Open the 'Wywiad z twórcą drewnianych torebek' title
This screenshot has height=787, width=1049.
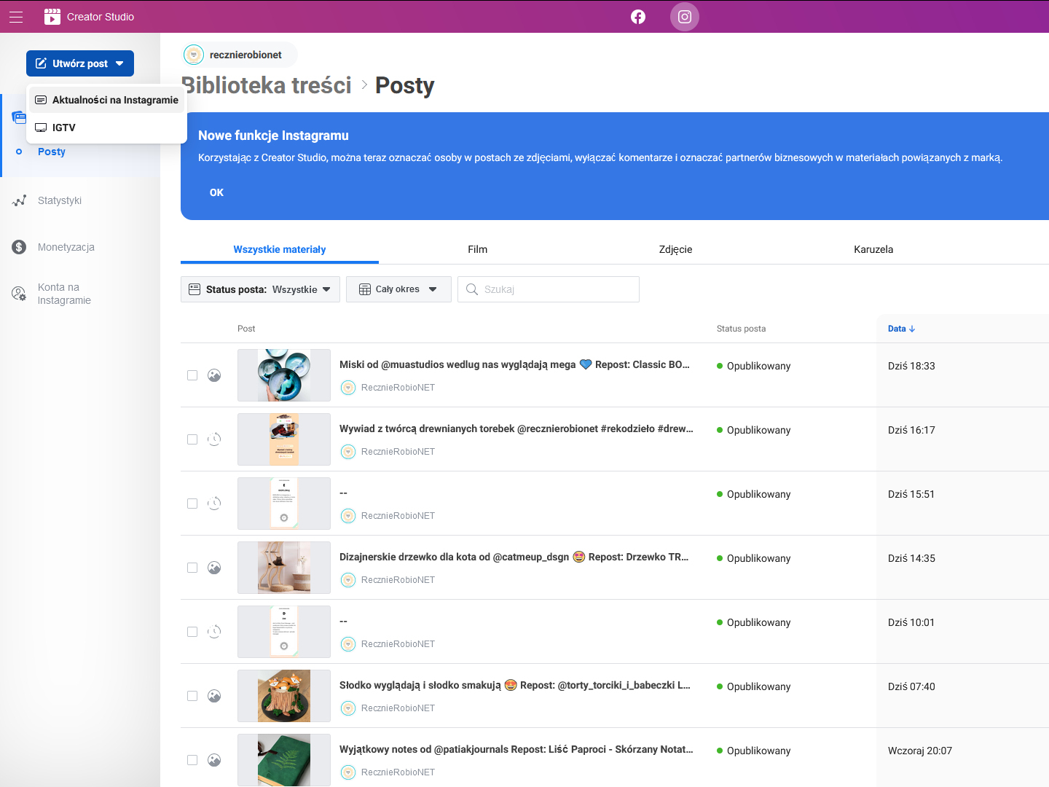(516, 428)
